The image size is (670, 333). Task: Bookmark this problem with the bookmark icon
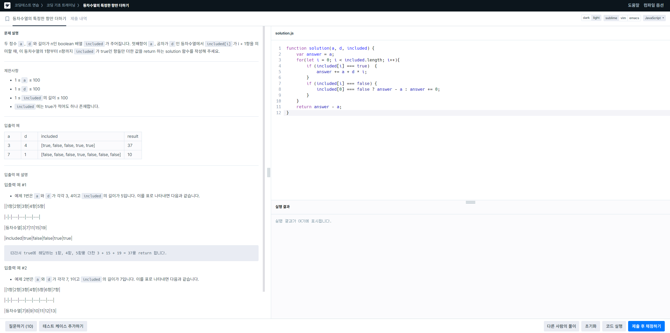7,19
